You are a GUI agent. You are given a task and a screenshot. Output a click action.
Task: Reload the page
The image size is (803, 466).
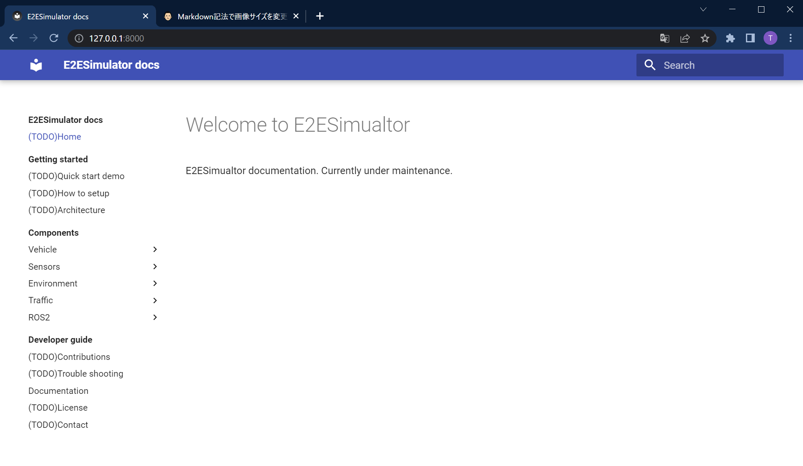[x=54, y=39]
